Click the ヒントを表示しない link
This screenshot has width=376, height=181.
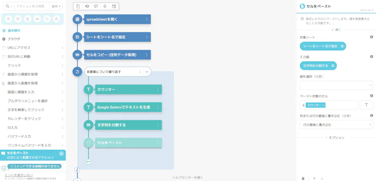click(x=19, y=175)
